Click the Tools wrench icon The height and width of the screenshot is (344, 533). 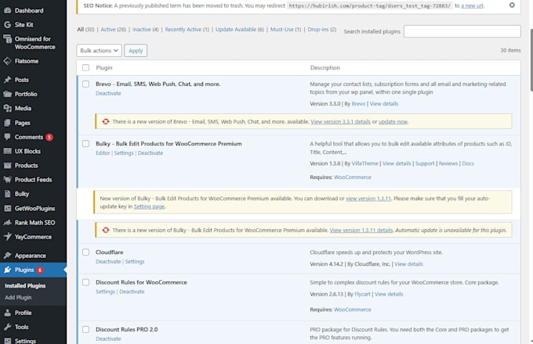tap(7, 327)
